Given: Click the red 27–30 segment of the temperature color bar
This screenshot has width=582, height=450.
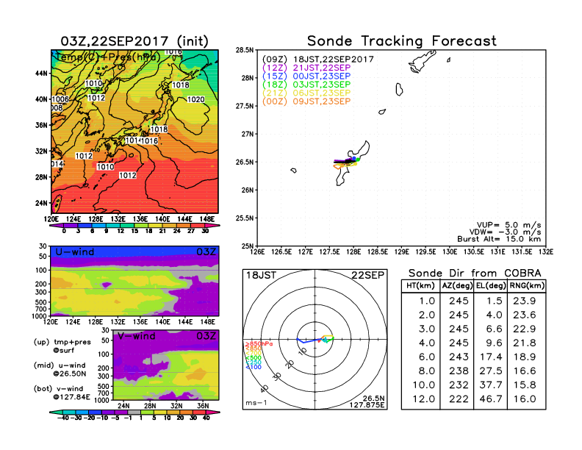Looking at the screenshot, I should pyautogui.click(x=198, y=226).
